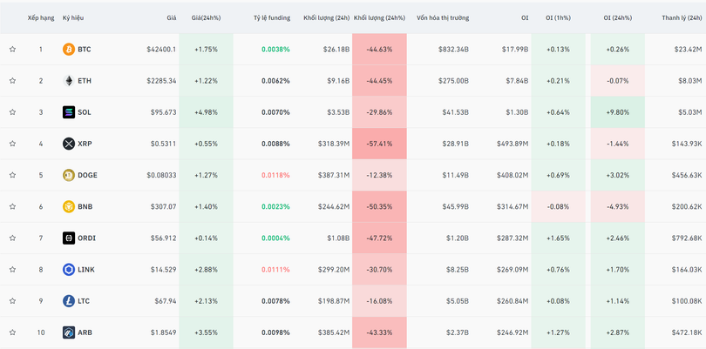The width and height of the screenshot is (706, 349).
Task: Toggle favorite star for BTC row
Action: [12, 50]
